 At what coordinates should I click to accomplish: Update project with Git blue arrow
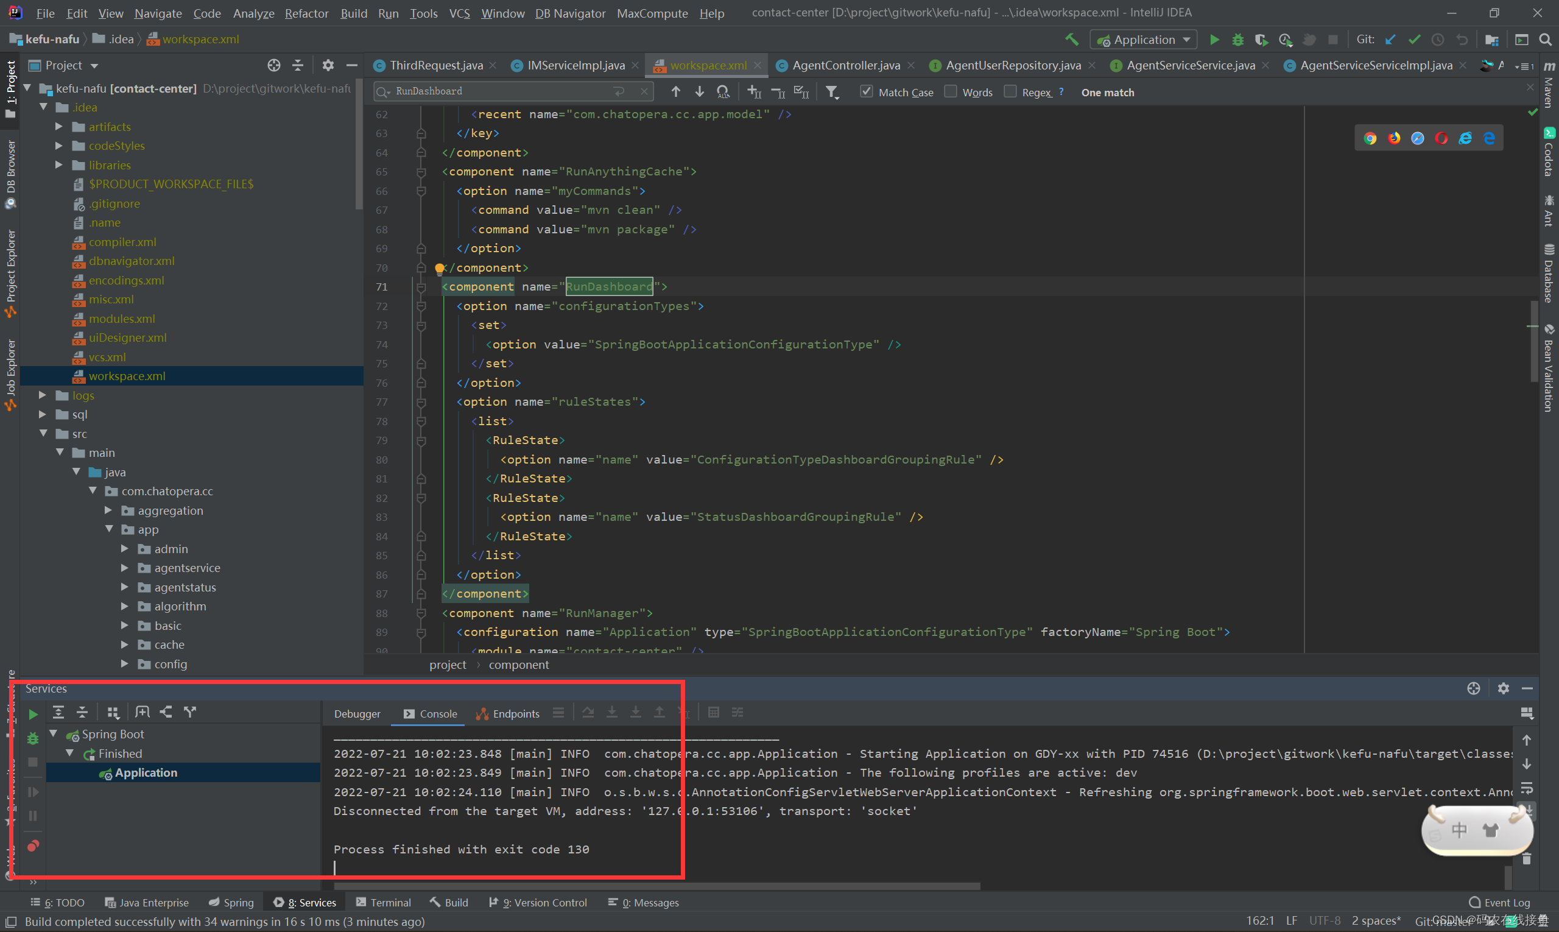tap(1391, 40)
